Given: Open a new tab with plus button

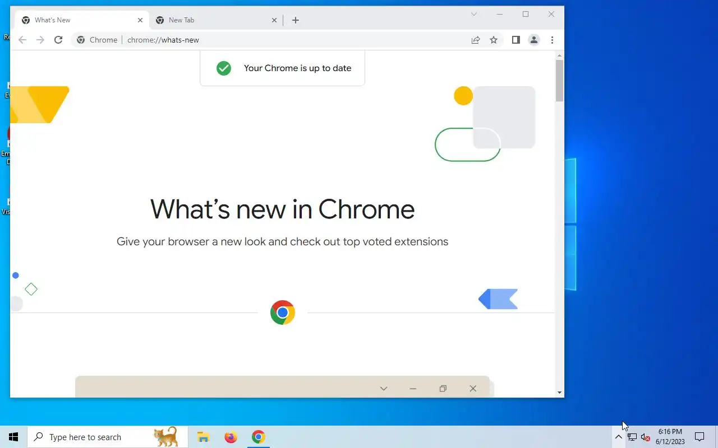Looking at the screenshot, I should coord(296,20).
